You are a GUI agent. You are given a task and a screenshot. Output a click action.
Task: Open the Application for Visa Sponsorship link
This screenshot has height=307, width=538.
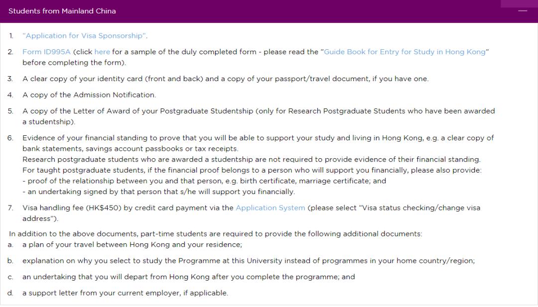pyautogui.click(x=85, y=36)
